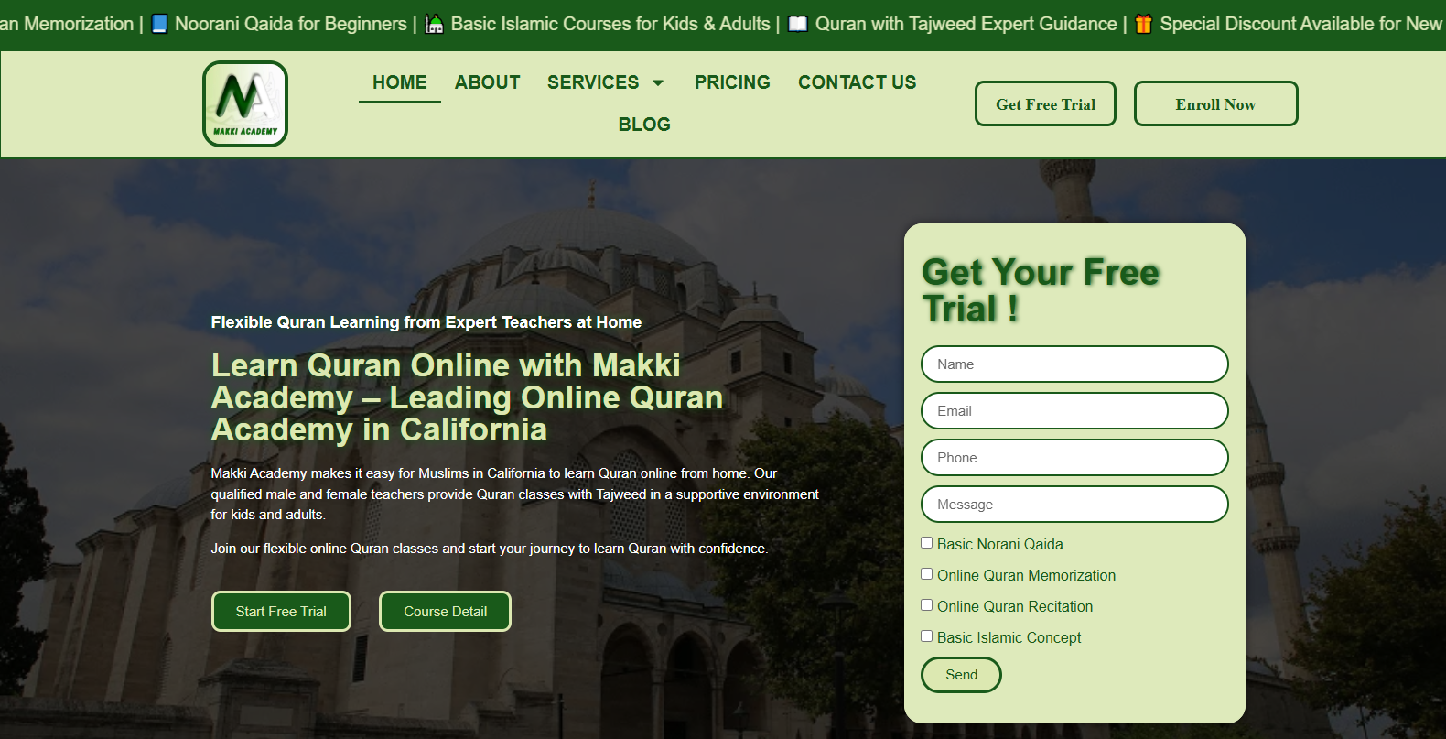
Task: Go to the Home menu item
Action: click(x=400, y=82)
